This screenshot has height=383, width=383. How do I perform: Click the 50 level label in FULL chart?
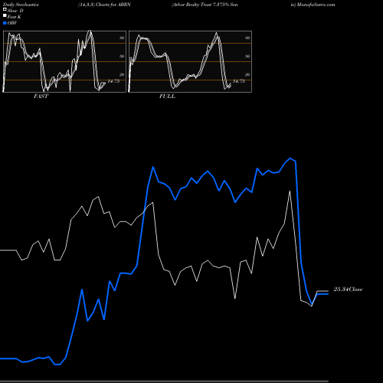tap(247, 56)
